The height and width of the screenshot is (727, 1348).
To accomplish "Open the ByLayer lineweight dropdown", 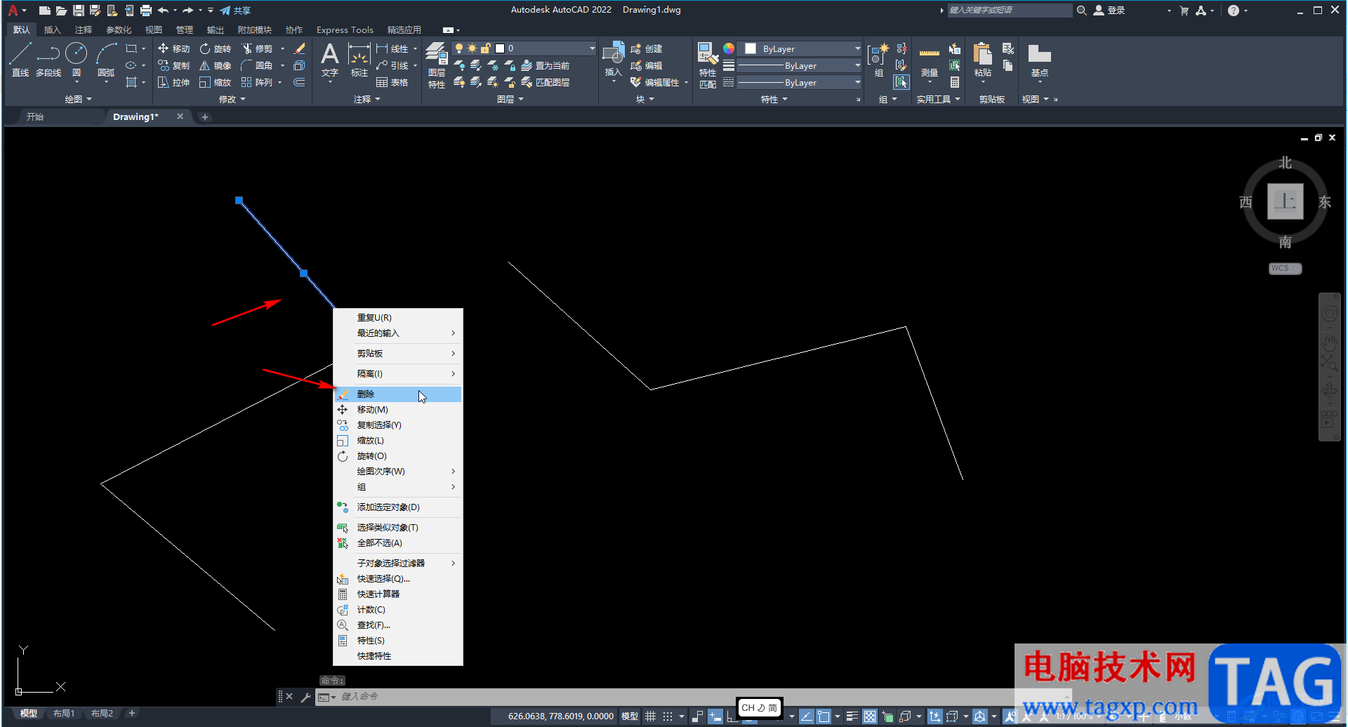I will pyautogui.click(x=800, y=65).
